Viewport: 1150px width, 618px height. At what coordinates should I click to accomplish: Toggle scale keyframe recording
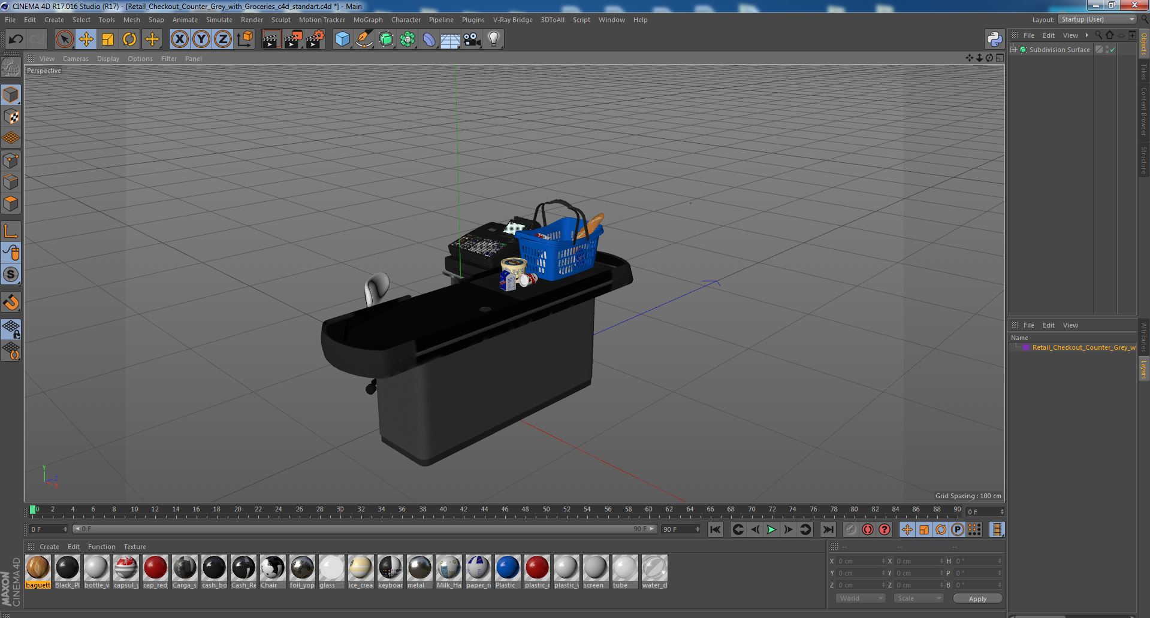[x=924, y=529]
